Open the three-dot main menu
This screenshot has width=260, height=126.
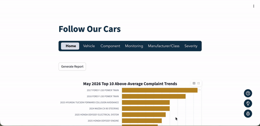[253, 6]
